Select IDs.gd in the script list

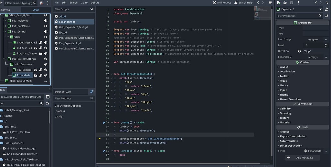click(63, 33)
